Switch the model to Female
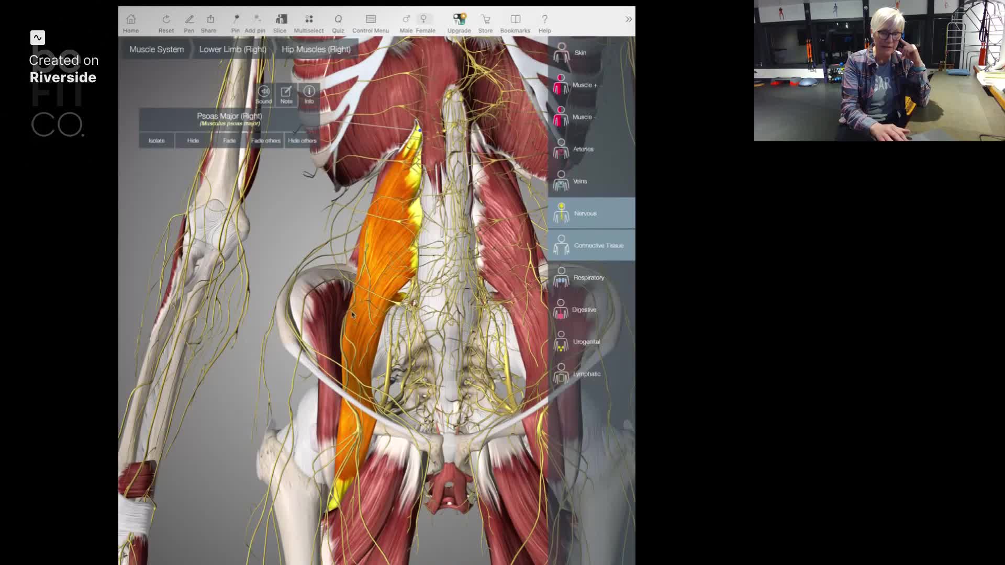This screenshot has height=565, width=1005. point(425,23)
